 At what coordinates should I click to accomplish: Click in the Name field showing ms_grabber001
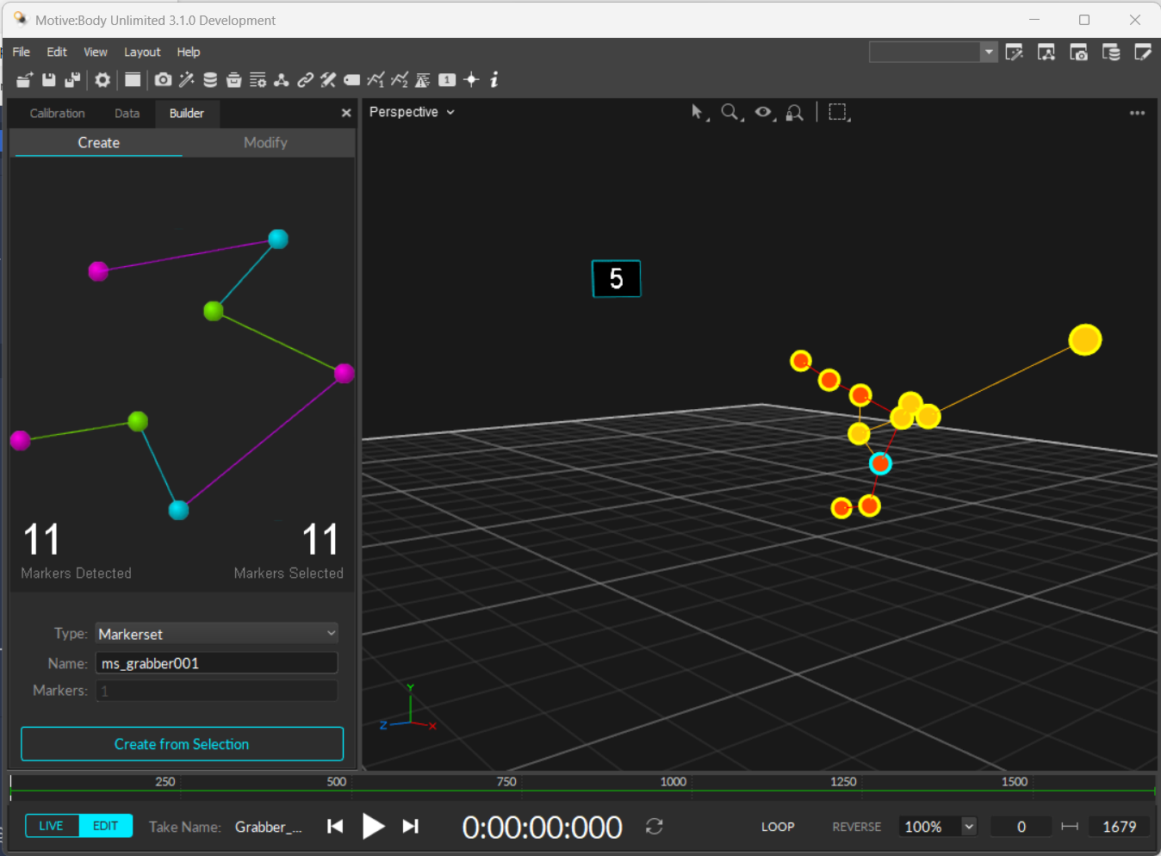pyautogui.click(x=215, y=662)
